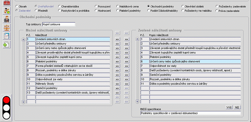Click the Níž button
The height and width of the screenshot is (122, 251).
pos(237,108)
